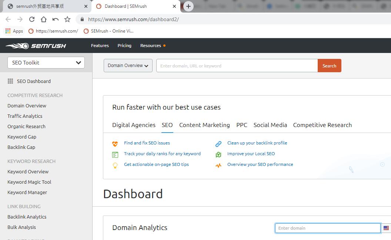Image resolution: width=391 pixels, height=240 pixels.
Task: Select the SEO use case tab
Action: tap(167, 125)
